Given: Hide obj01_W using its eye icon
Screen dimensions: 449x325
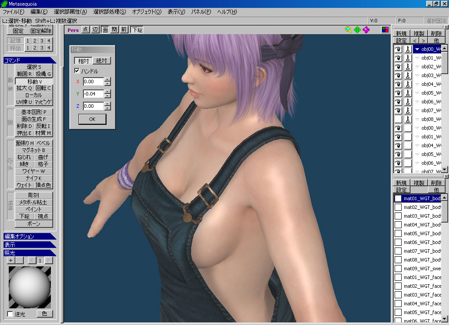Looking at the screenshot, I should click(398, 58).
